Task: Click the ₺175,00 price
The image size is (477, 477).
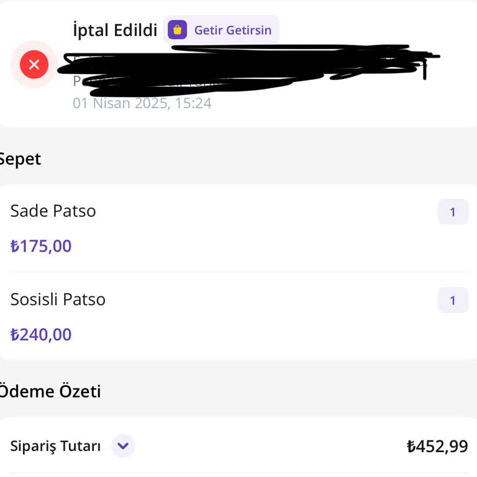Action: click(41, 247)
